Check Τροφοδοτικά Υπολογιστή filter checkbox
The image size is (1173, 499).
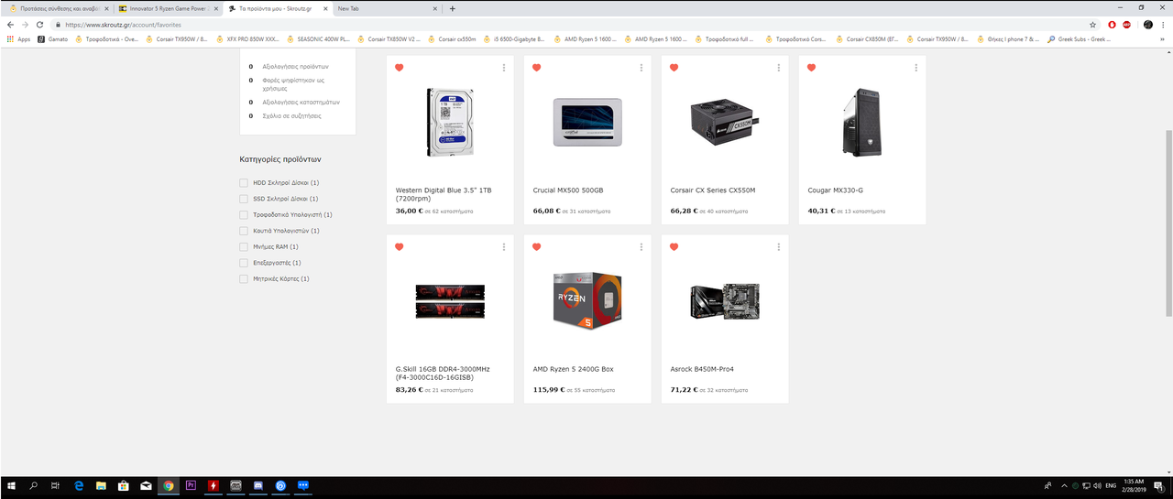pos(244,214)
